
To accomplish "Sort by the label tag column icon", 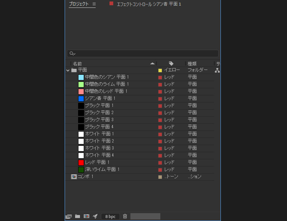I will (x=171, y=64).
